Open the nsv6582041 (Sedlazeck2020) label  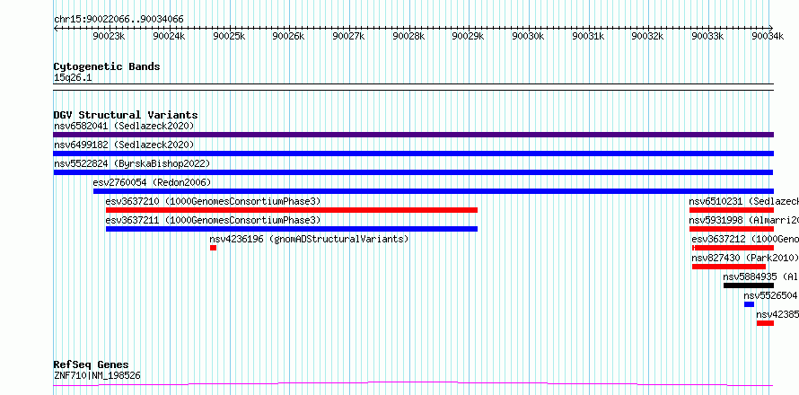124,126
